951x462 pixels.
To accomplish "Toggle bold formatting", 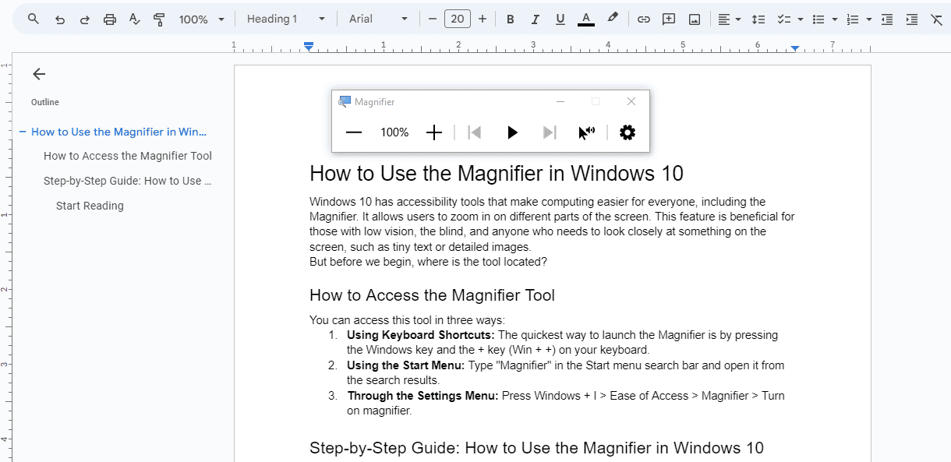I will click(510, 19).
